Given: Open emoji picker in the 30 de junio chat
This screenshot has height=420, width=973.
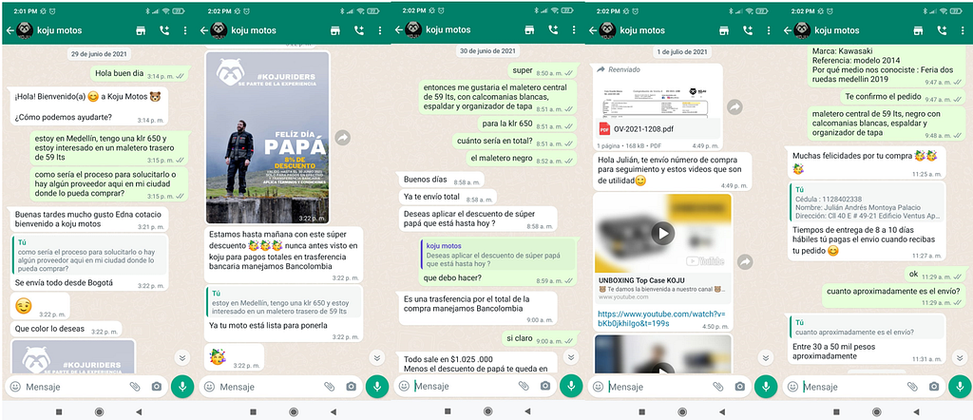Looking at the screenshot, I should (404, 386).
